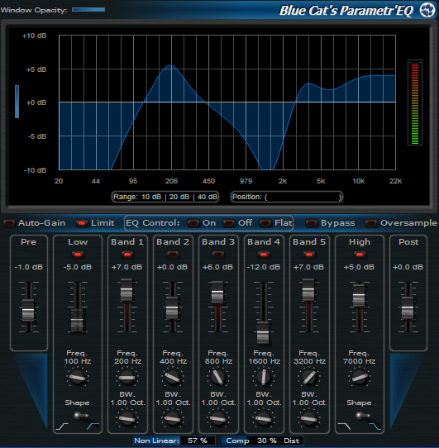This screenshot has width=439, height=448.
Task: Click the Band 3 gain fader handle
Action: click(217, 293)
